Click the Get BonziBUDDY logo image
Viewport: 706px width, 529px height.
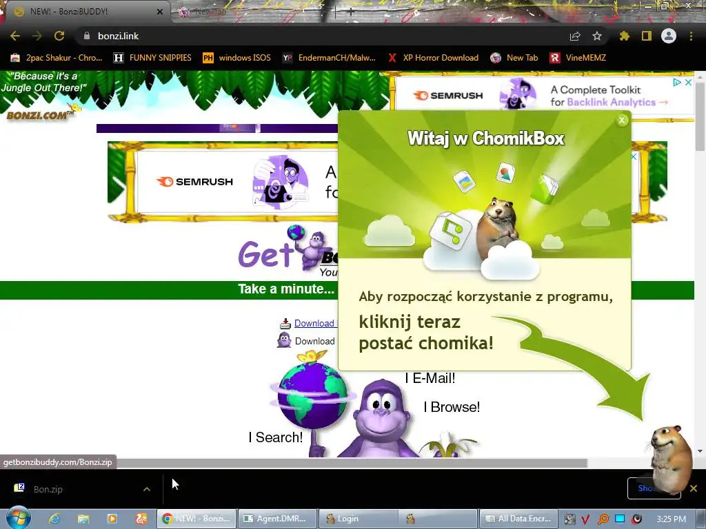[288, 251]
